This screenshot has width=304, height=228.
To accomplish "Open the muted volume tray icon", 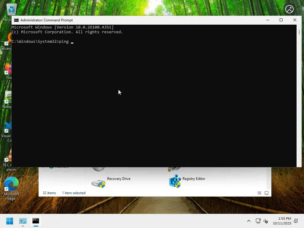I will click(266, 221).
